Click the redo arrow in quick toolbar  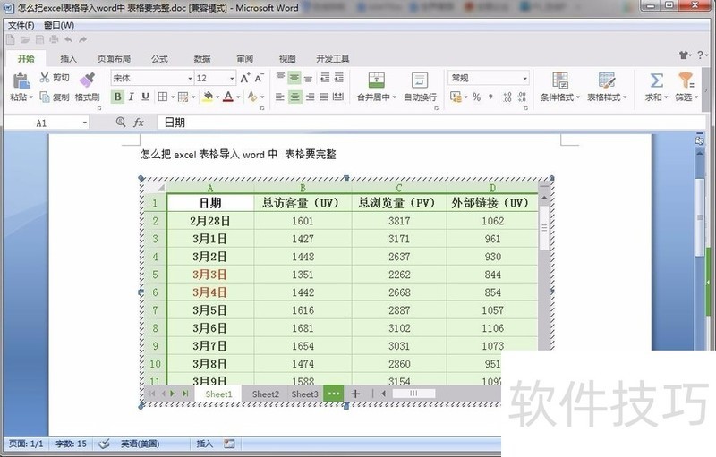[x=82, y=39]
